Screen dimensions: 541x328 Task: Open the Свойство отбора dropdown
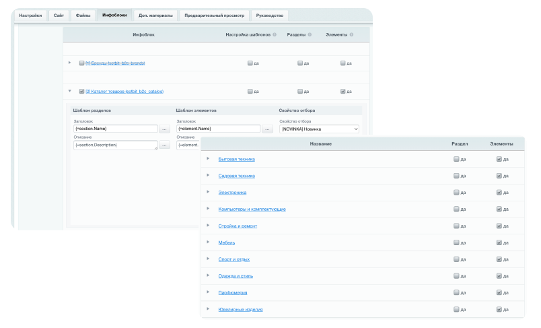319,129
